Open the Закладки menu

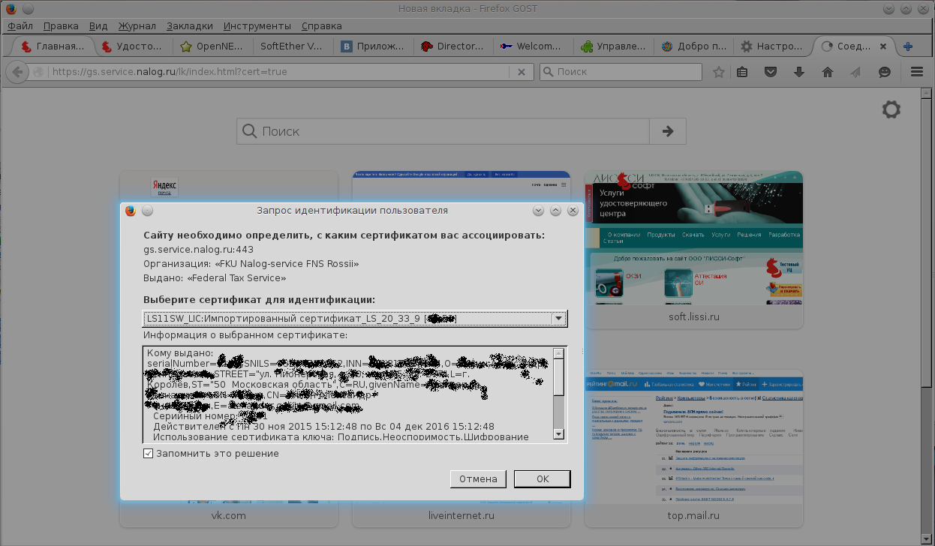(x=190, y=25)
